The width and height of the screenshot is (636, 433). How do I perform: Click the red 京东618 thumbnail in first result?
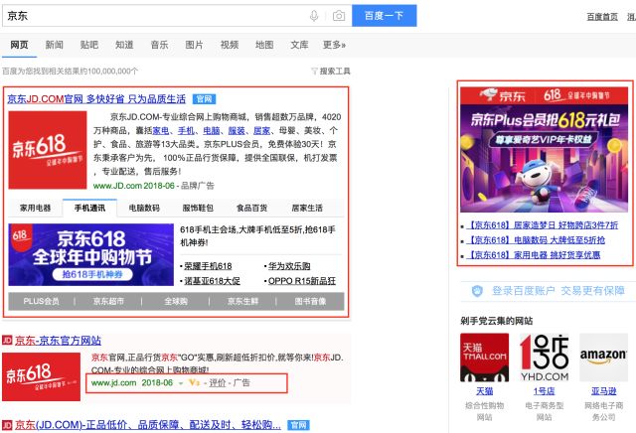[x=48, y=150]
